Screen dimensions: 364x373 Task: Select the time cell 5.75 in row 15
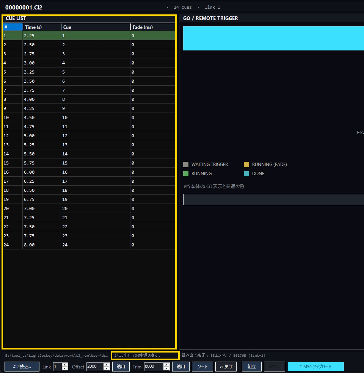[x=42, y=163]
